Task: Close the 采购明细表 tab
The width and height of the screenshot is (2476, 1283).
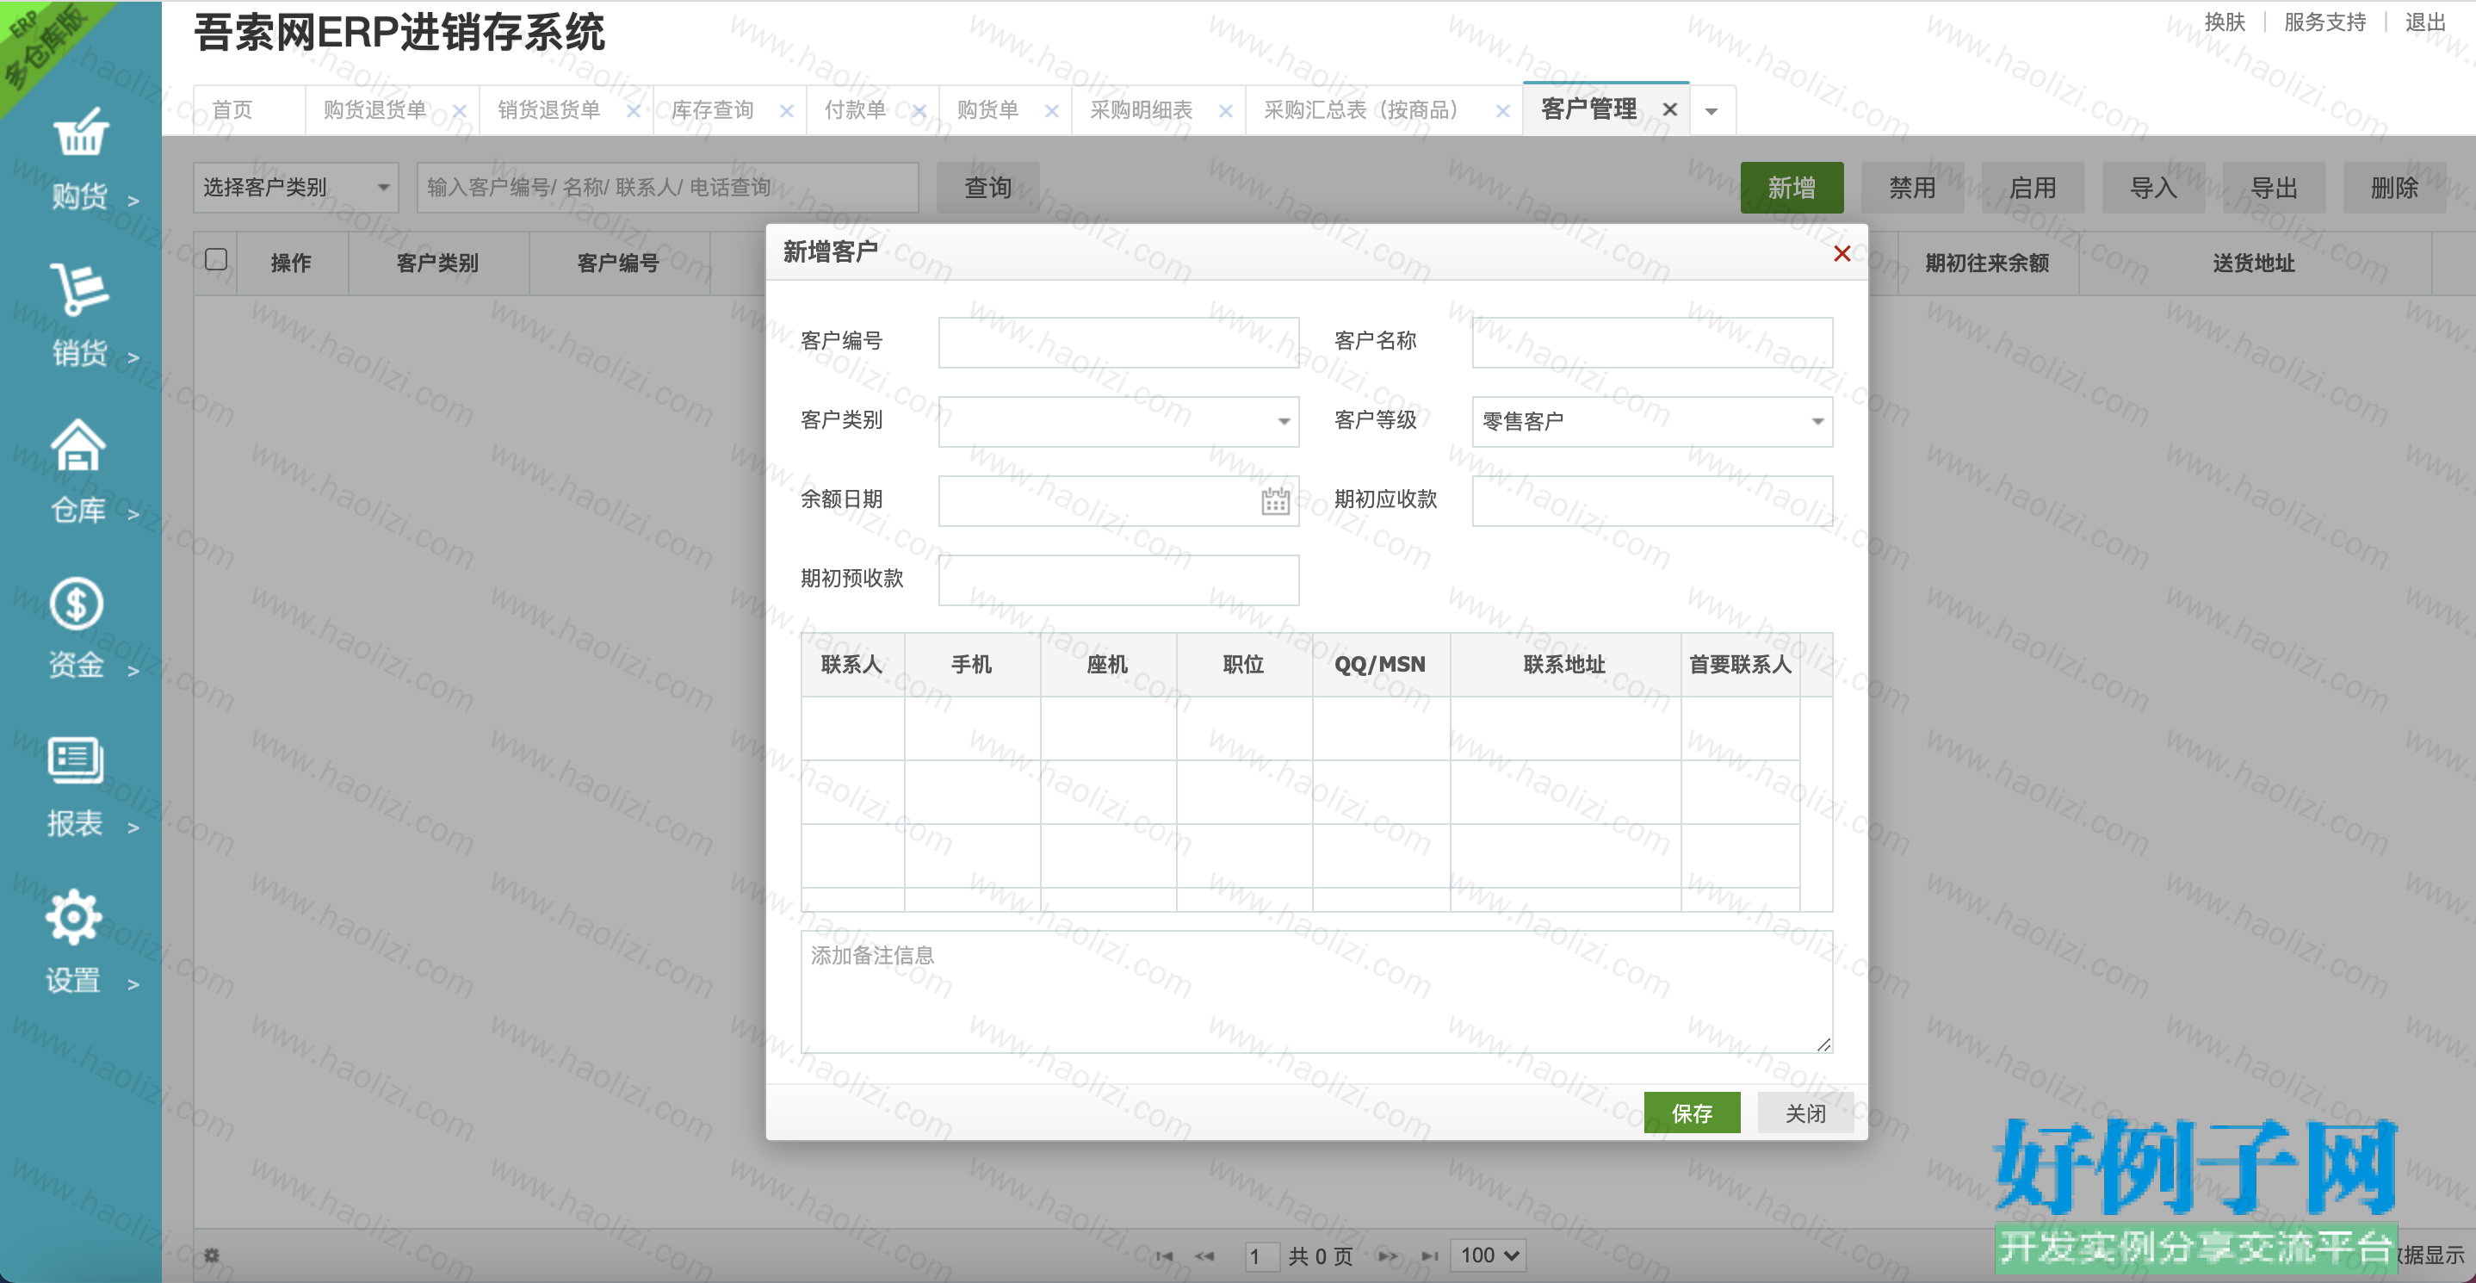Action: [1225, 110]
